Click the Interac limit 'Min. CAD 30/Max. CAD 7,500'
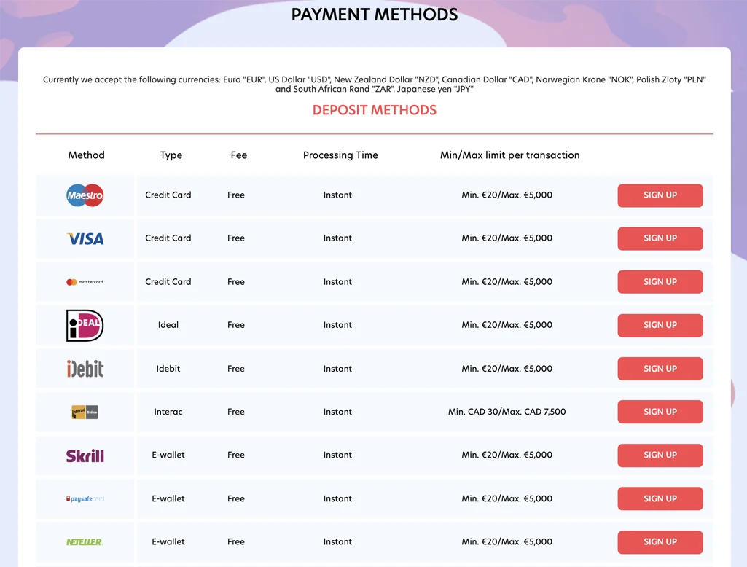The height and width of the screenshot is (567, 747). (507, 412)
